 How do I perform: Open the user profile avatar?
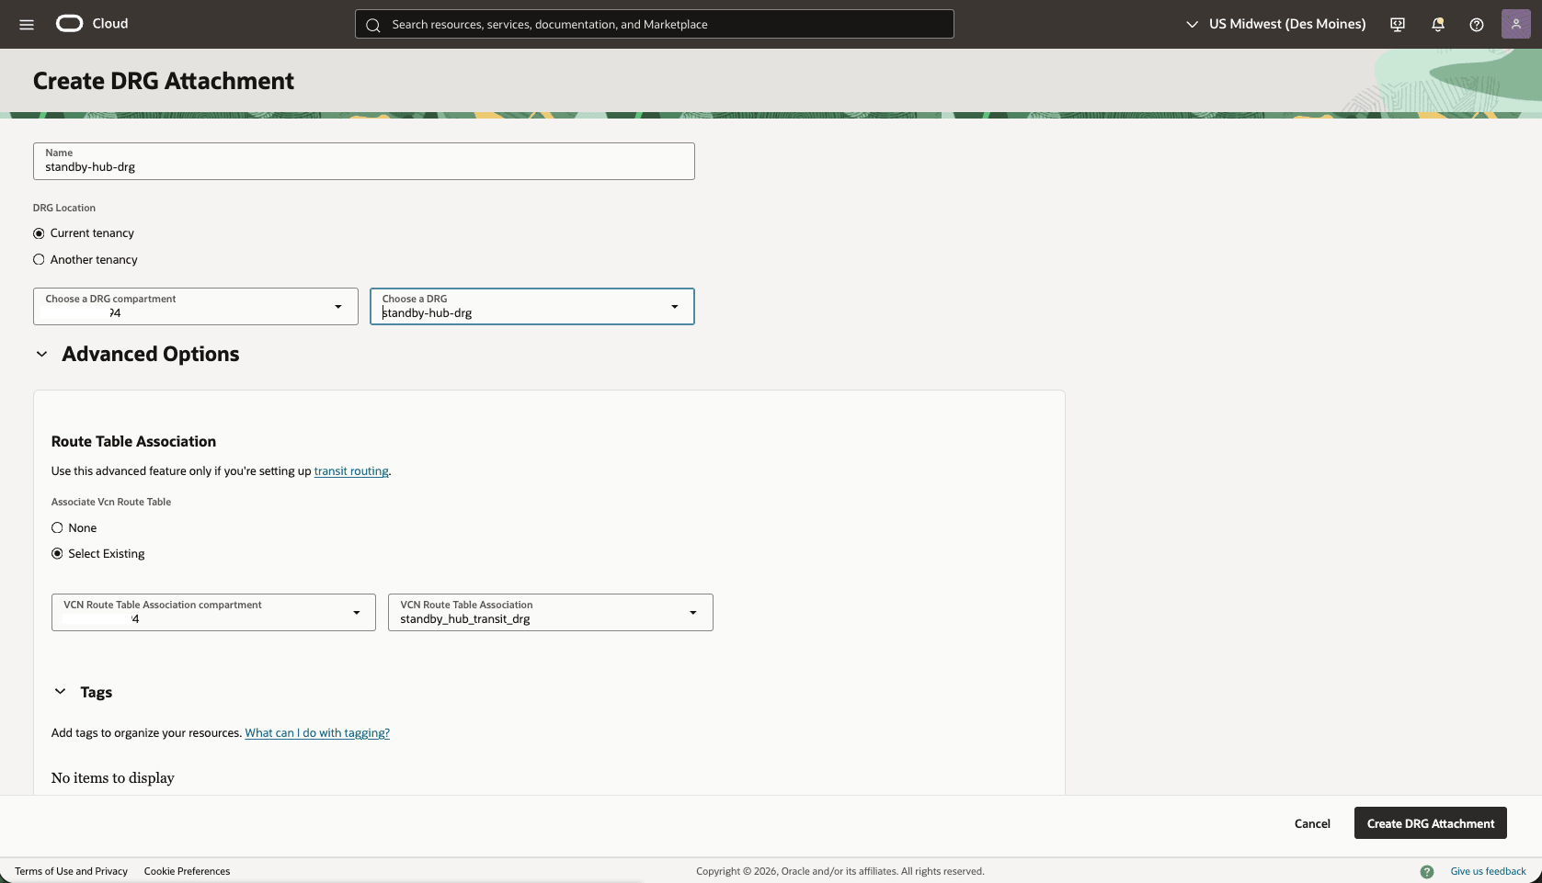(1516, 24)
